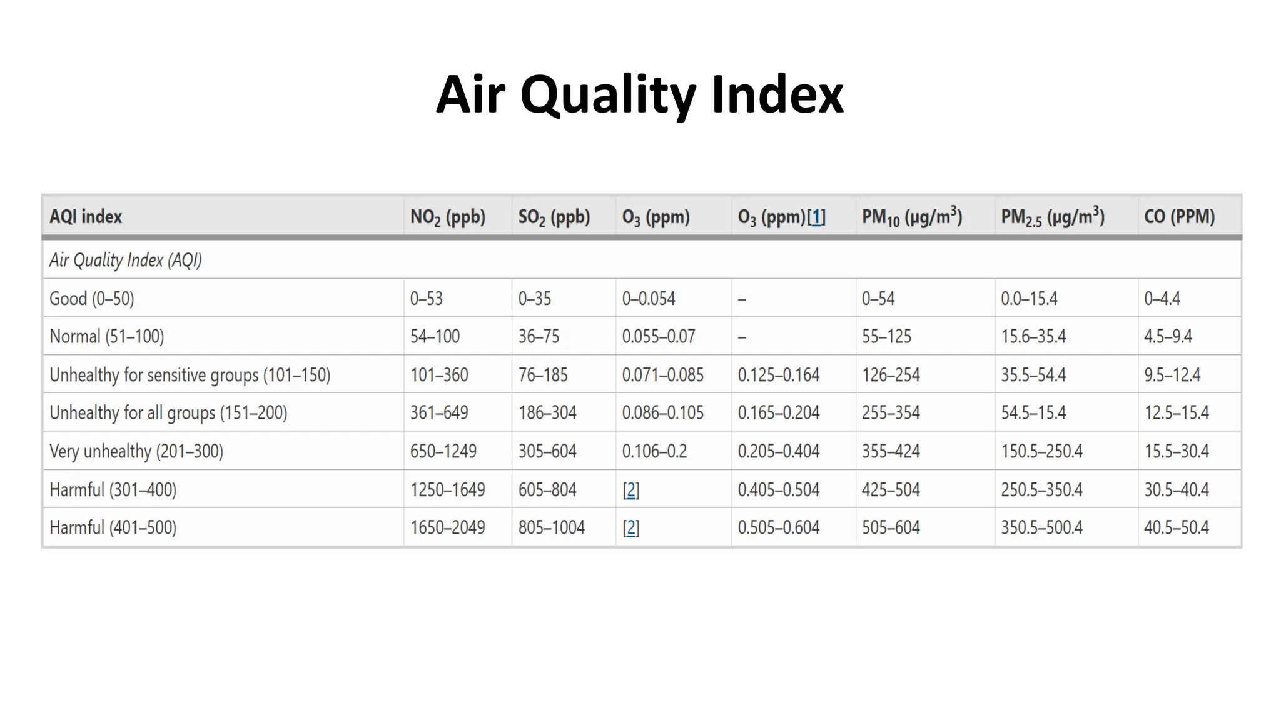Click the Normal (51–100) row label
Screen dimensions: 1281x720
(x=107, y=337)
